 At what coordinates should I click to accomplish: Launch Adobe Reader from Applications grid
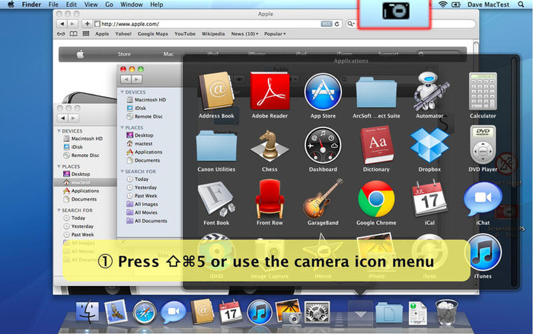tap(270, 92)
